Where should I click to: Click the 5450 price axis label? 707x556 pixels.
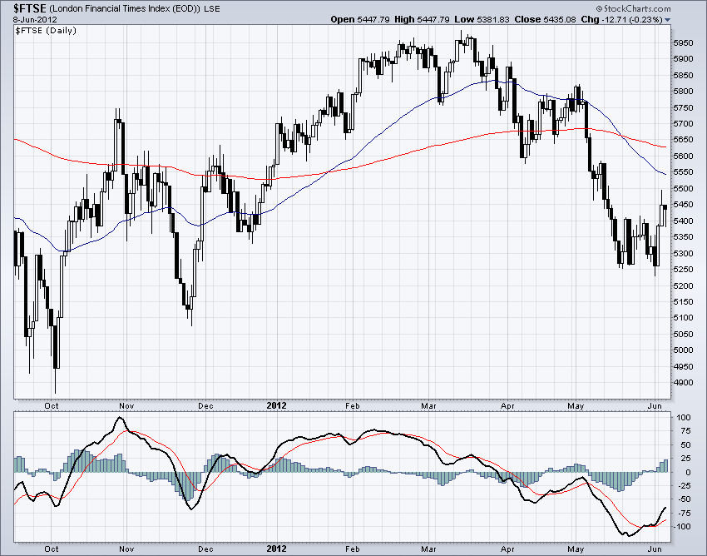683,205
